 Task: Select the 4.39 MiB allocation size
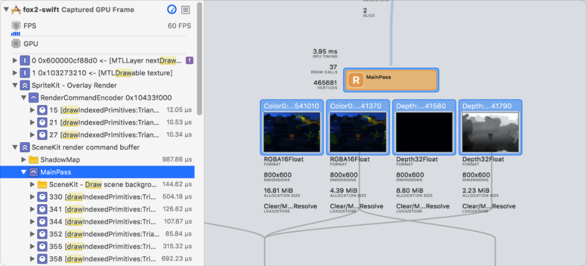point(344,191)
